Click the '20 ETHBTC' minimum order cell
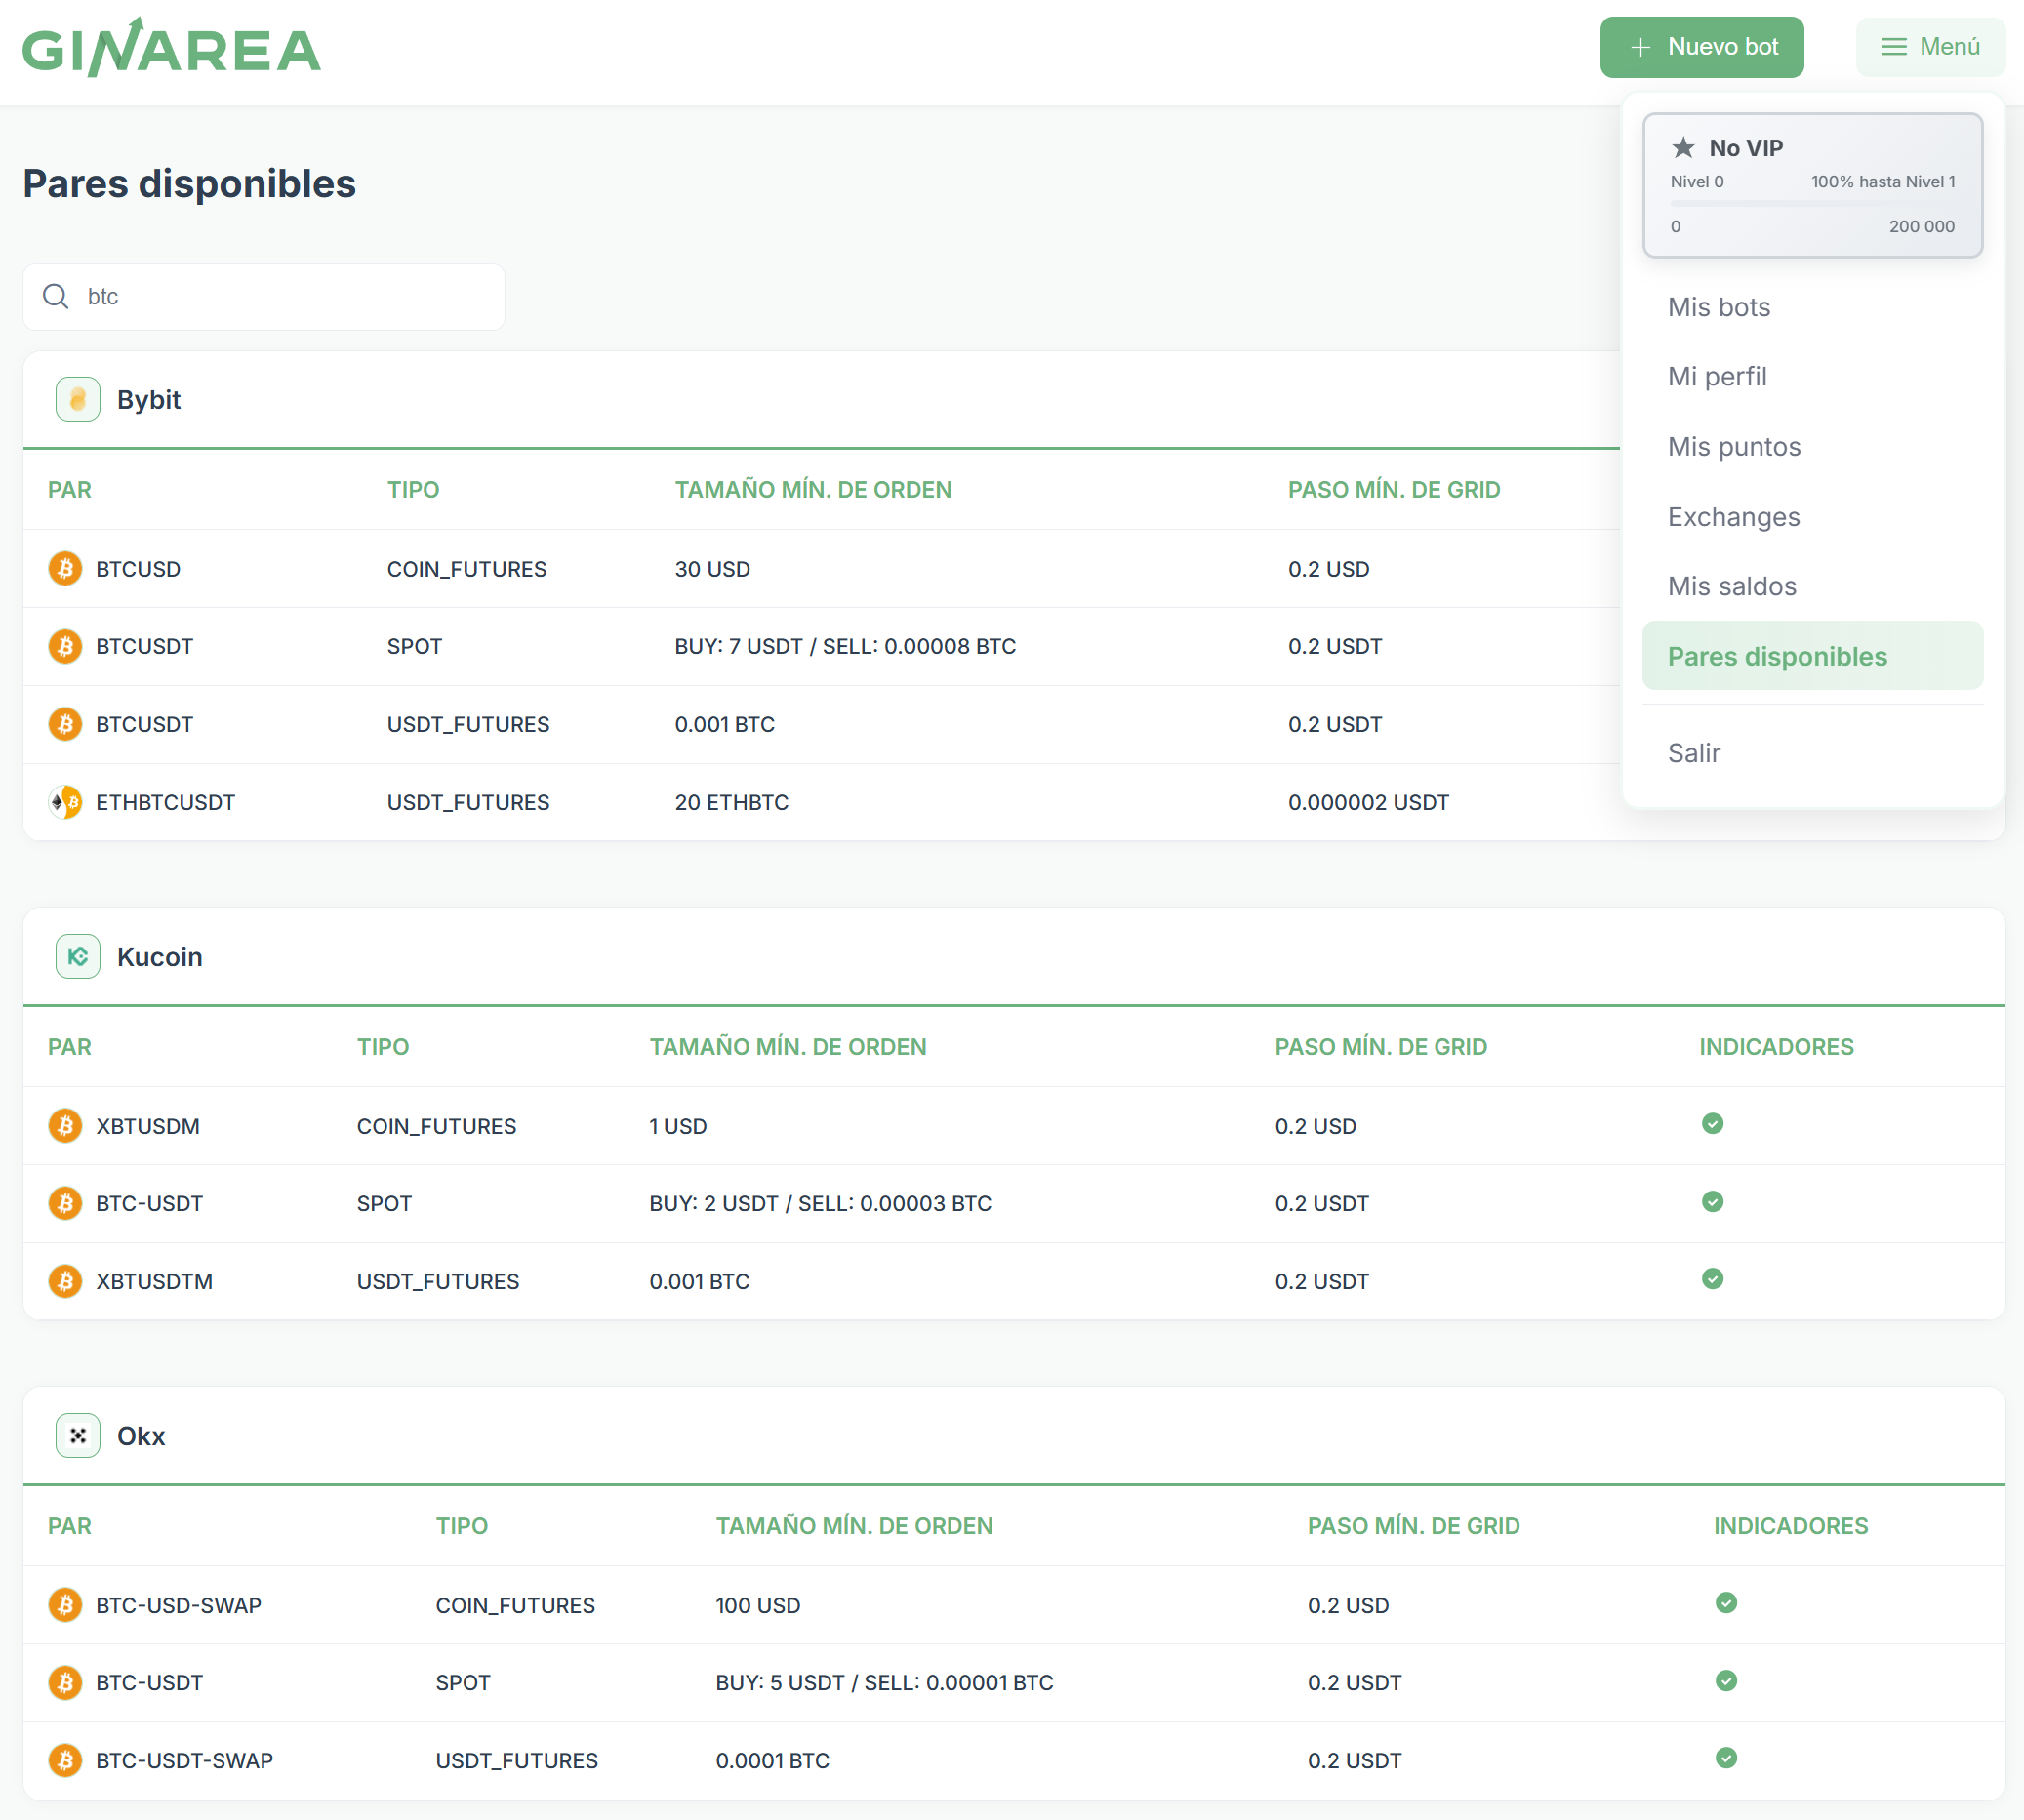 click(x=732, y=802)
